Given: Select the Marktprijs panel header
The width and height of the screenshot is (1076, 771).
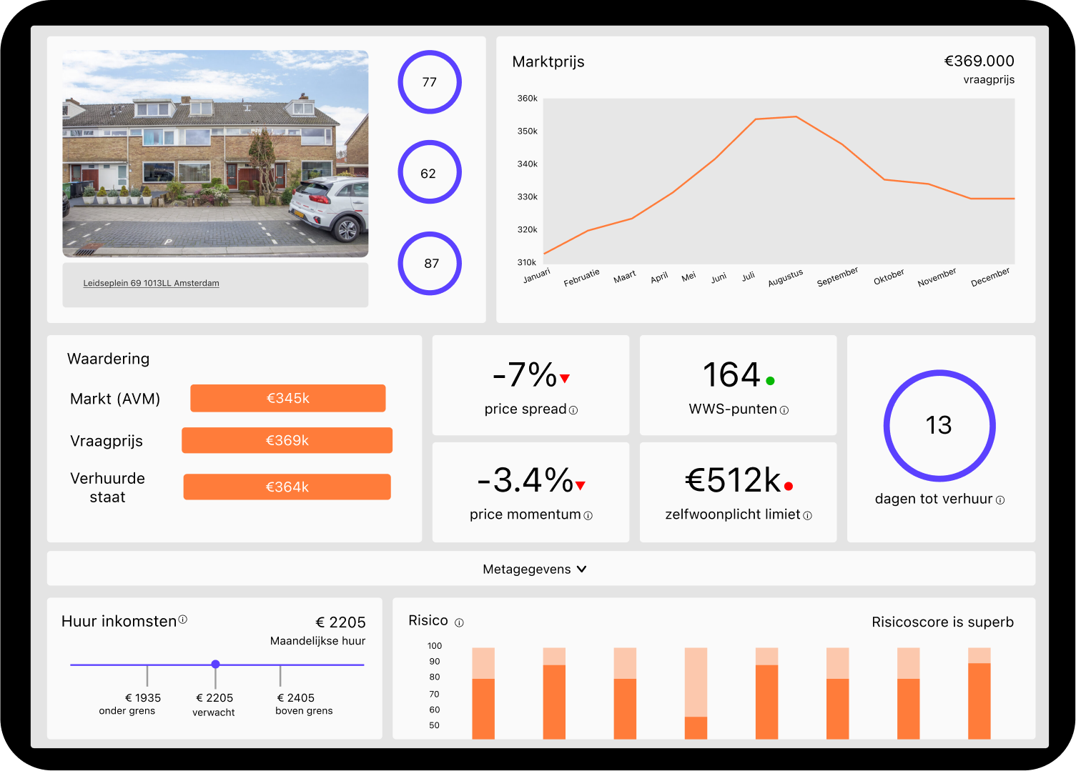Looking at the screenshot, I should (548, 62).
